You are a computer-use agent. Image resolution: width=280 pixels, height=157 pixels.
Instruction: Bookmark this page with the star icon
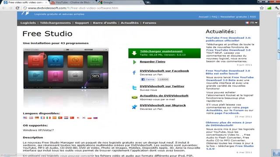tap(262, 8)
